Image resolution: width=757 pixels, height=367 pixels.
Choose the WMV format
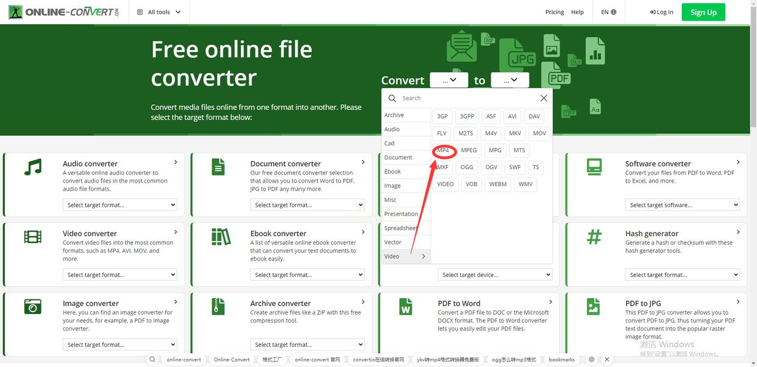click(x=525, y=184)
